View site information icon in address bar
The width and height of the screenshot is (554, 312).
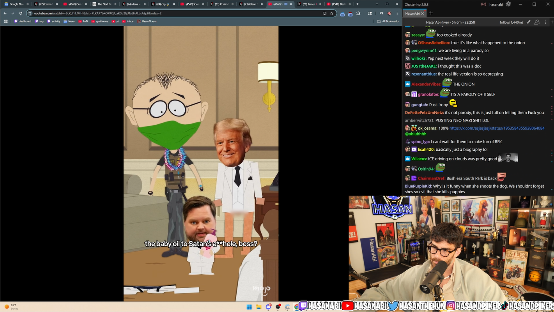tap(30, 13)
